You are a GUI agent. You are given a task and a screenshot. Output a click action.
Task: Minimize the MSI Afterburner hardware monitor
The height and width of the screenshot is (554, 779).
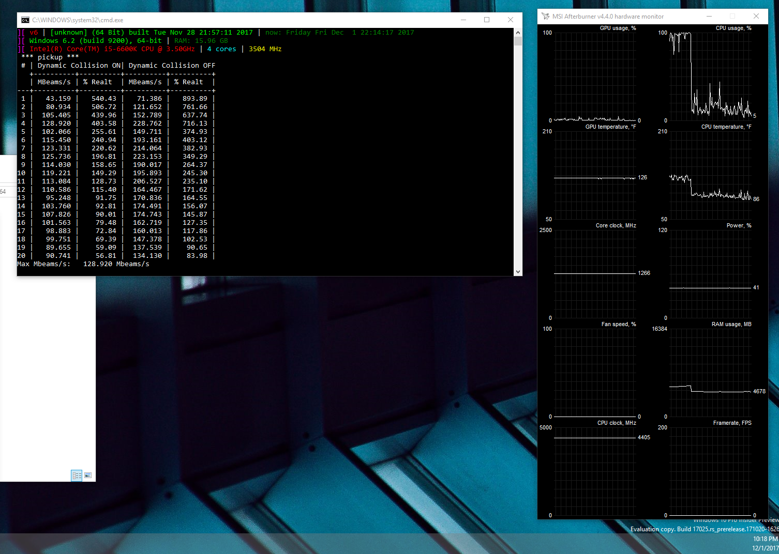point(709,17)
